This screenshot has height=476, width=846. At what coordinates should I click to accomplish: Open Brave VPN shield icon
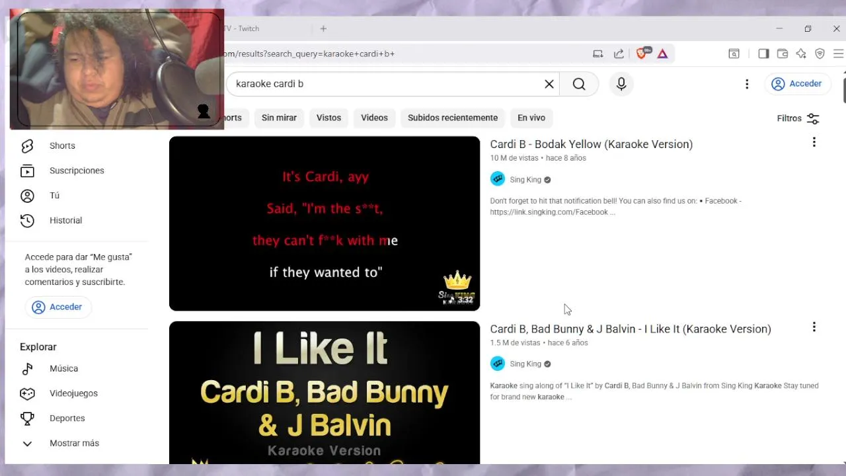(x=820, y=54)
